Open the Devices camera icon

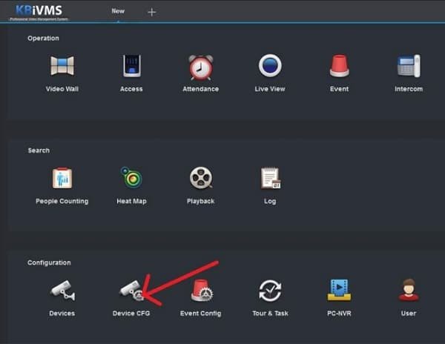tap(63, 290)
